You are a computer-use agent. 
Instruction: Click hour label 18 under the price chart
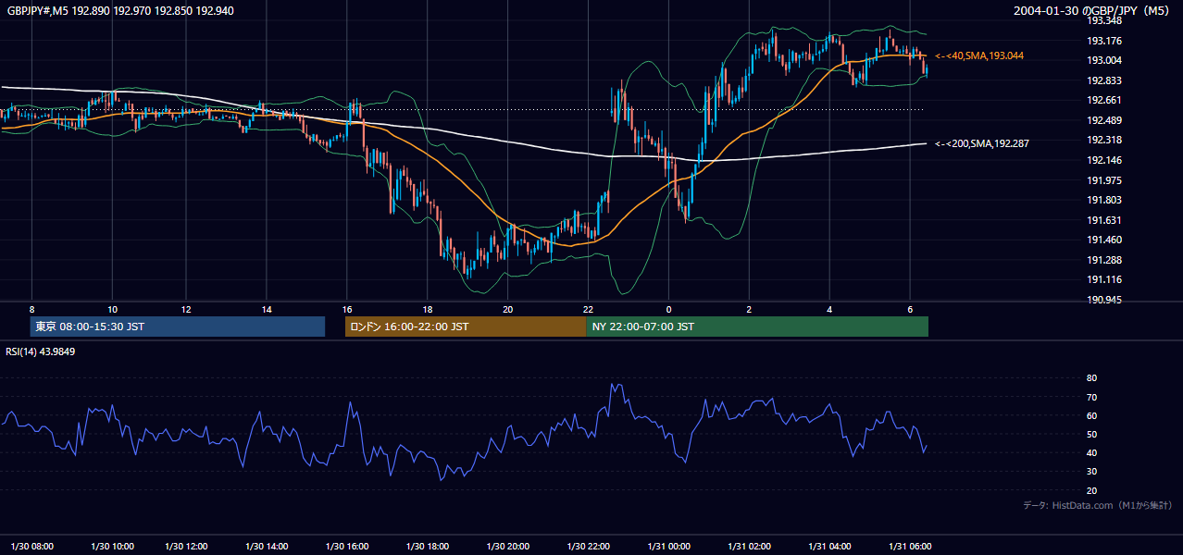pyautogui.click(x=428, y=309)
